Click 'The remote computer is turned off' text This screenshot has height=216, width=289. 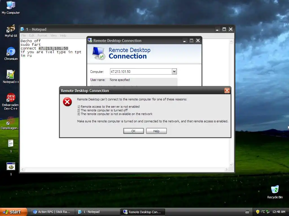(x=104, y=110)
